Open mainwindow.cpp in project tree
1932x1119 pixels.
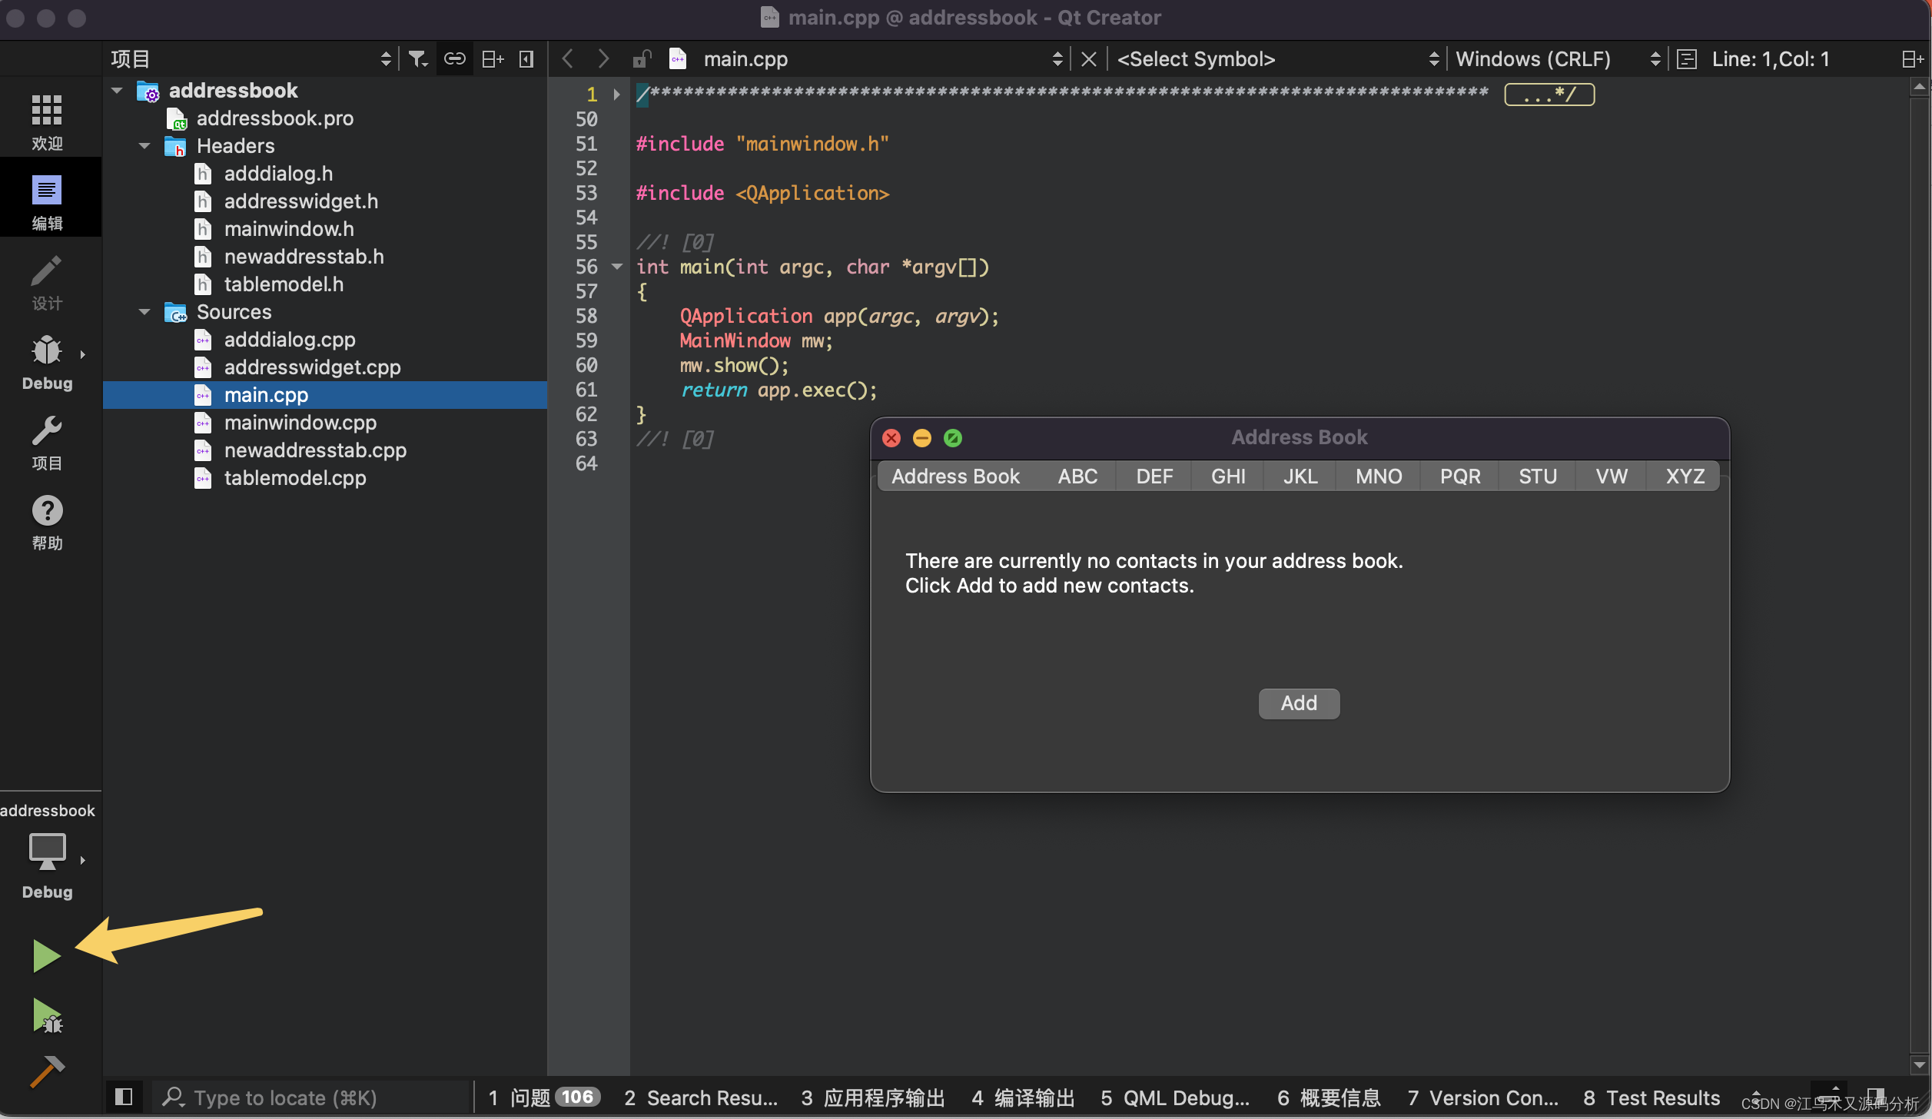pos(300,423)
